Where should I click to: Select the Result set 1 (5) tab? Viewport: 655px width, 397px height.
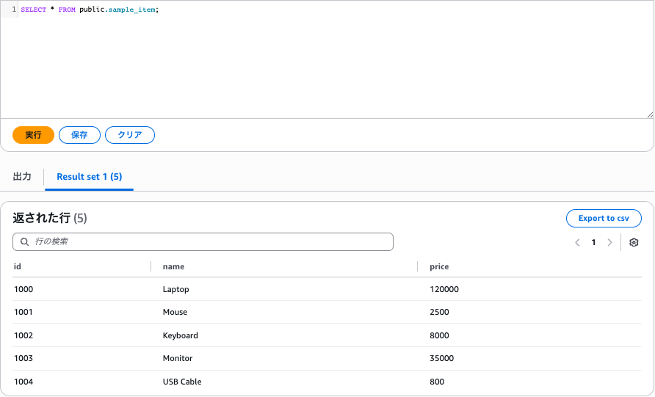(89, 177)
